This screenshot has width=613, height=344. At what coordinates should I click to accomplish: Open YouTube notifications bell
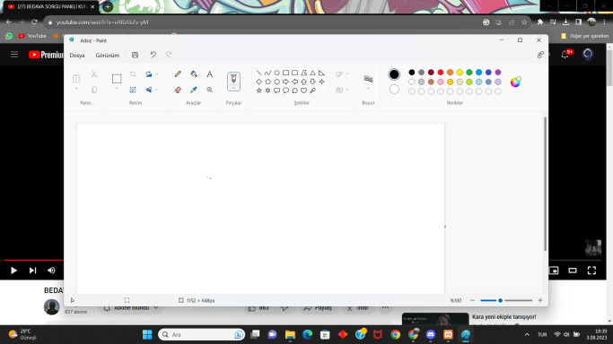point(565,55)
